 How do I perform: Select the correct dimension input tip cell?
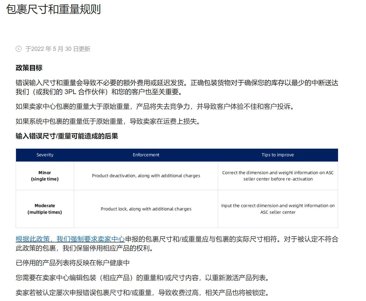coord(278,209)
